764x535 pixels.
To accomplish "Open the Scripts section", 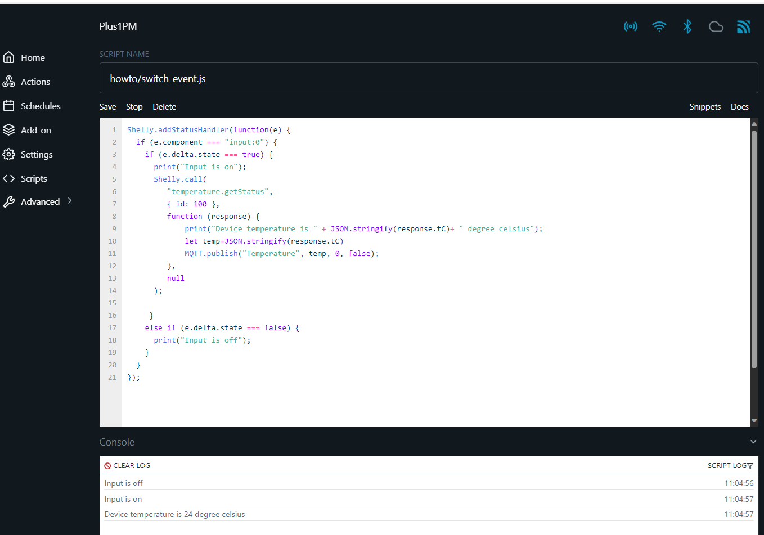I will [x=25, y=178].
